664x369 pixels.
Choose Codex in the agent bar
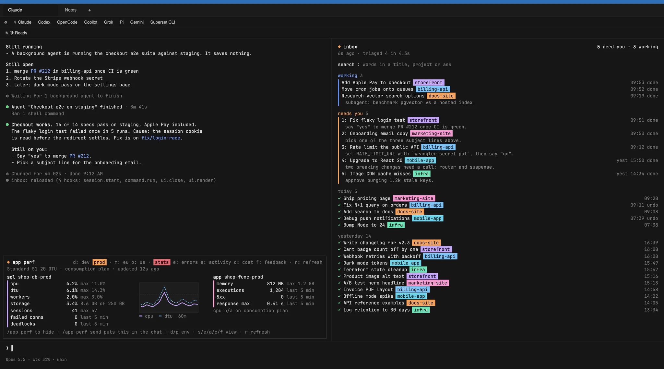44,22
